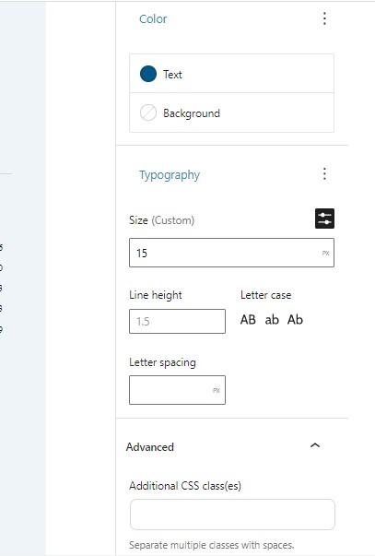Apply uppercase AB letter case

(x=248, y=319)
